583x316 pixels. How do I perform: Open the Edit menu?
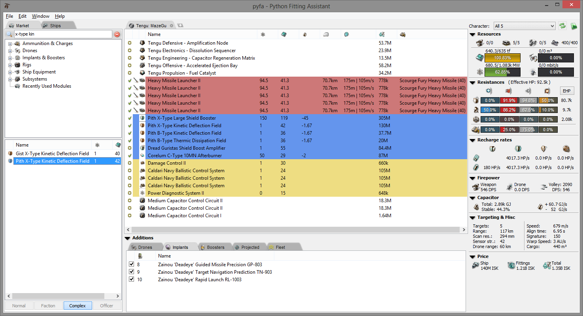click(x=23, y=16)
